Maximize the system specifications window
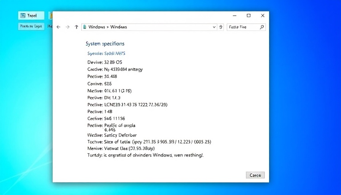The height and width of the screenshot is (195, 341). [249, 16]
